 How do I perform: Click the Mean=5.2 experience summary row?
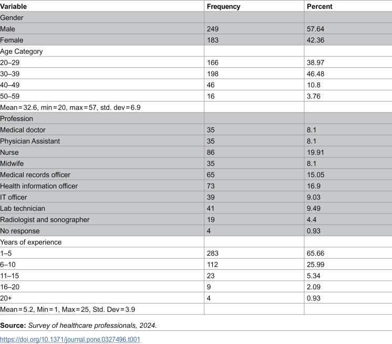(x=196, y=309)
